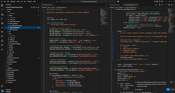
Task: Accept the Pylance prompt with Yes
Action: [x=168, y=89]
